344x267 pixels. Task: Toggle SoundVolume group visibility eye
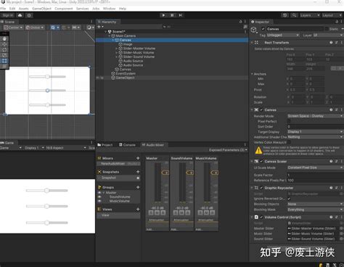tap(99, 197)
